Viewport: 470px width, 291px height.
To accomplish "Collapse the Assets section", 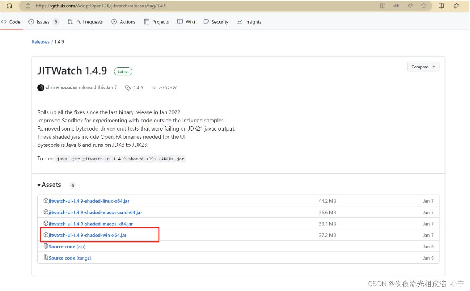I will tap(49, 185).
